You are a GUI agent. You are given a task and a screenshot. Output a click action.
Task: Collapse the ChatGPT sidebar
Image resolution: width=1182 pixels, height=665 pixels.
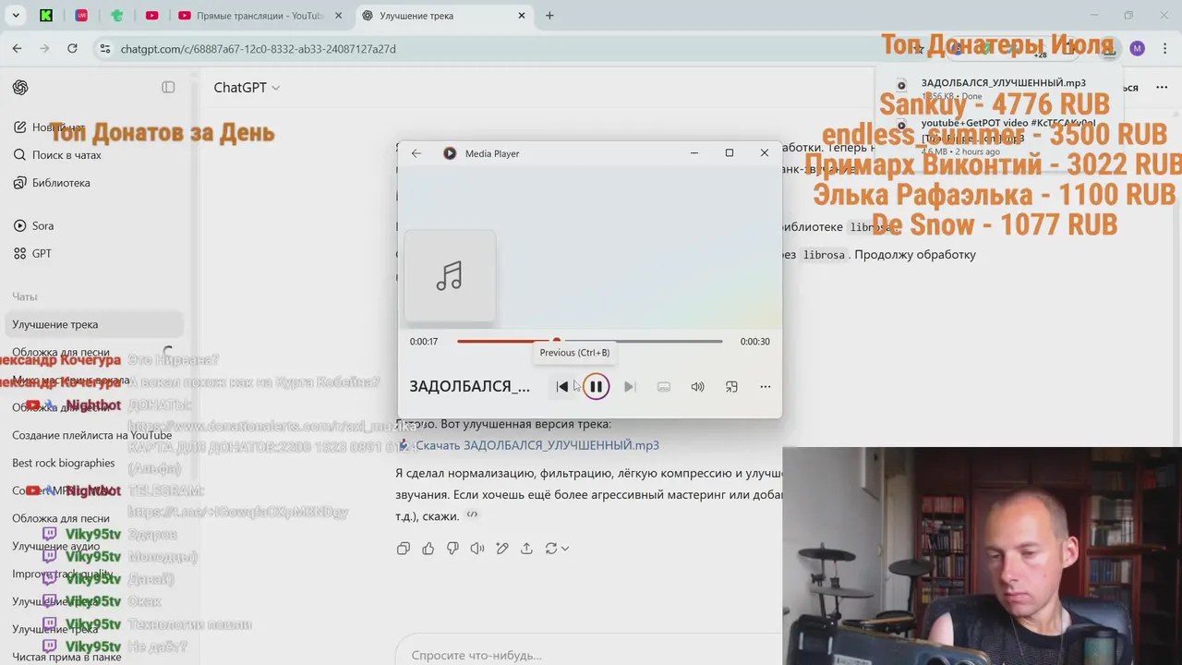pyautogui.click(x=168, y=88)
